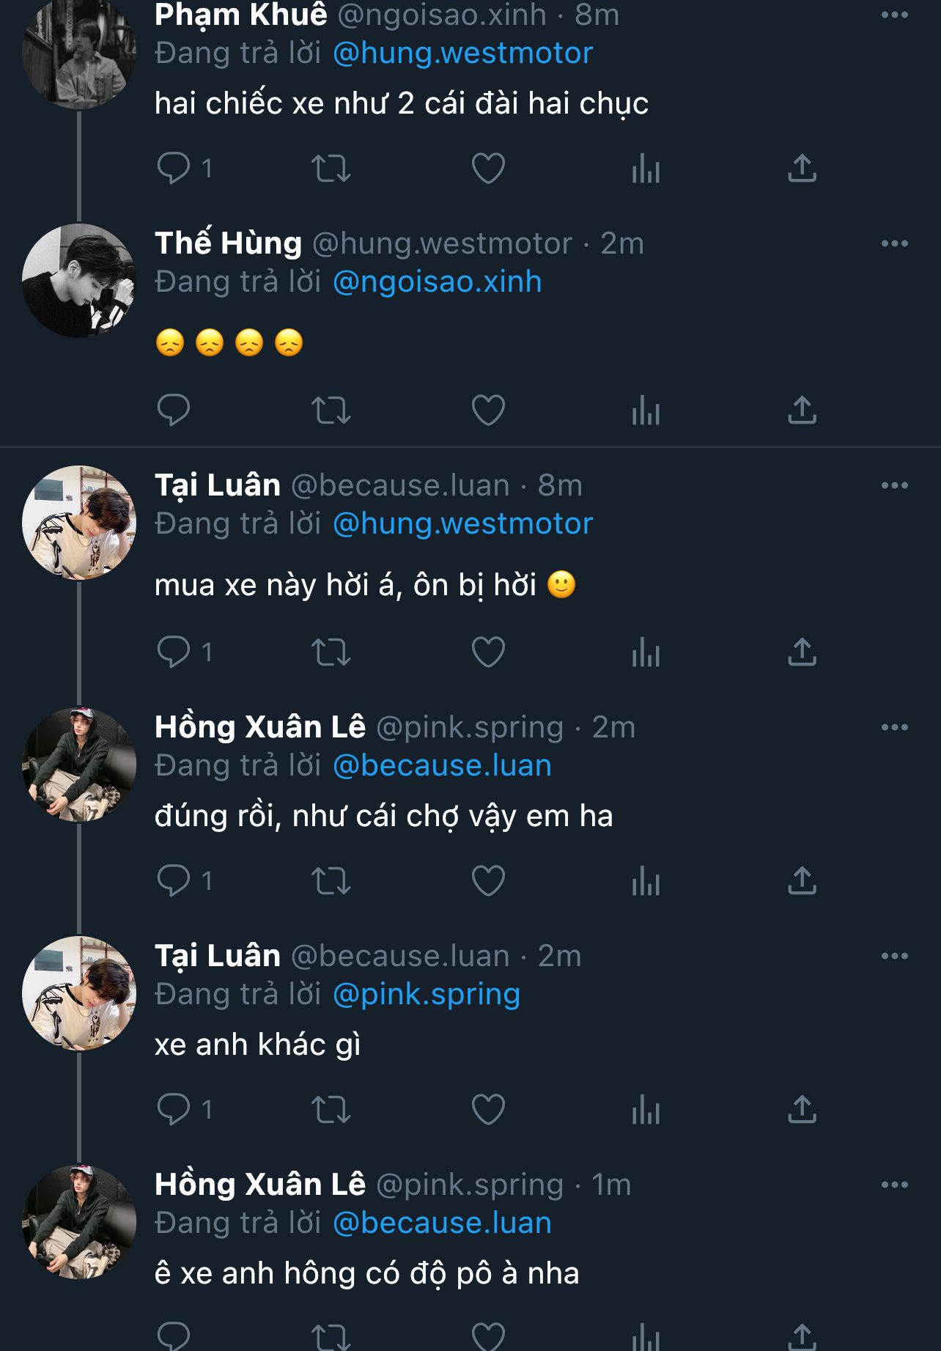The width and height of the screenshot is (941, 1351).
Task: Open Hồng Xuân Lê's profile name on 2m reply
Action: 260,727
